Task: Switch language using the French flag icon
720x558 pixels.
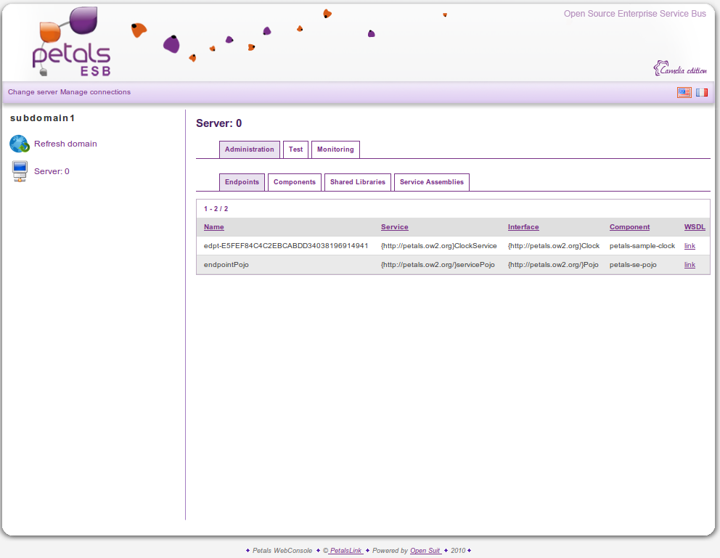Action: (702, 92)
